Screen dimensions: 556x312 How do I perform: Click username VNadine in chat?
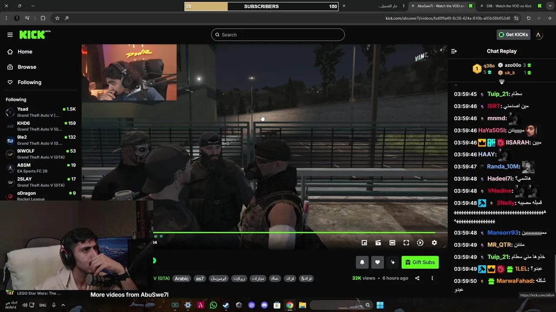point(500,191)
